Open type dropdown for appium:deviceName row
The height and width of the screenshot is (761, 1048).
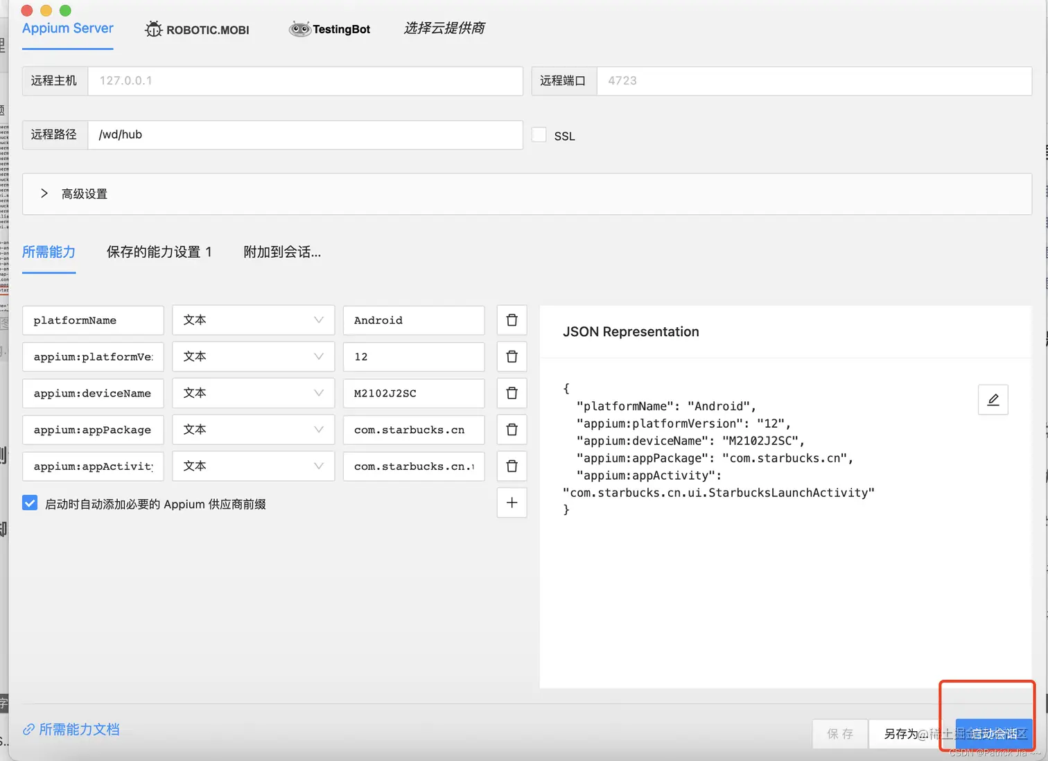[253, 393]
